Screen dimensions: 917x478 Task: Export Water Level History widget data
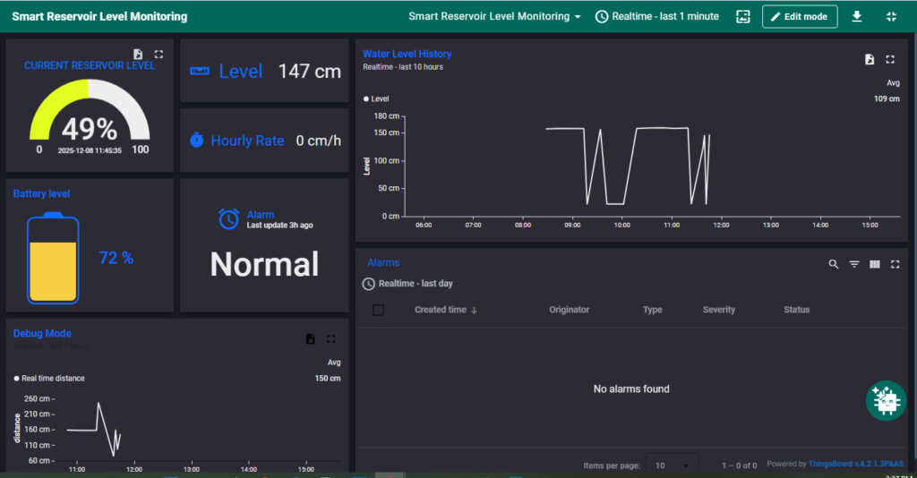coord(870,60)
